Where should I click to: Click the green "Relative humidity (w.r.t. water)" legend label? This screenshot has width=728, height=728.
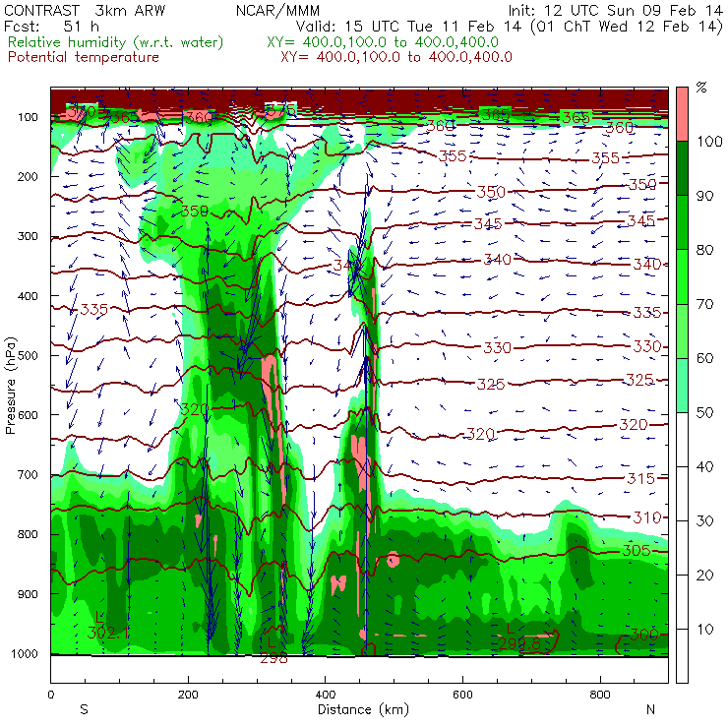pyautogui.click(x=116, y=42)
